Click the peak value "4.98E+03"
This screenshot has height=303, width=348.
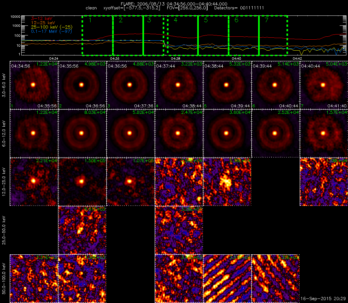point(95,64)
